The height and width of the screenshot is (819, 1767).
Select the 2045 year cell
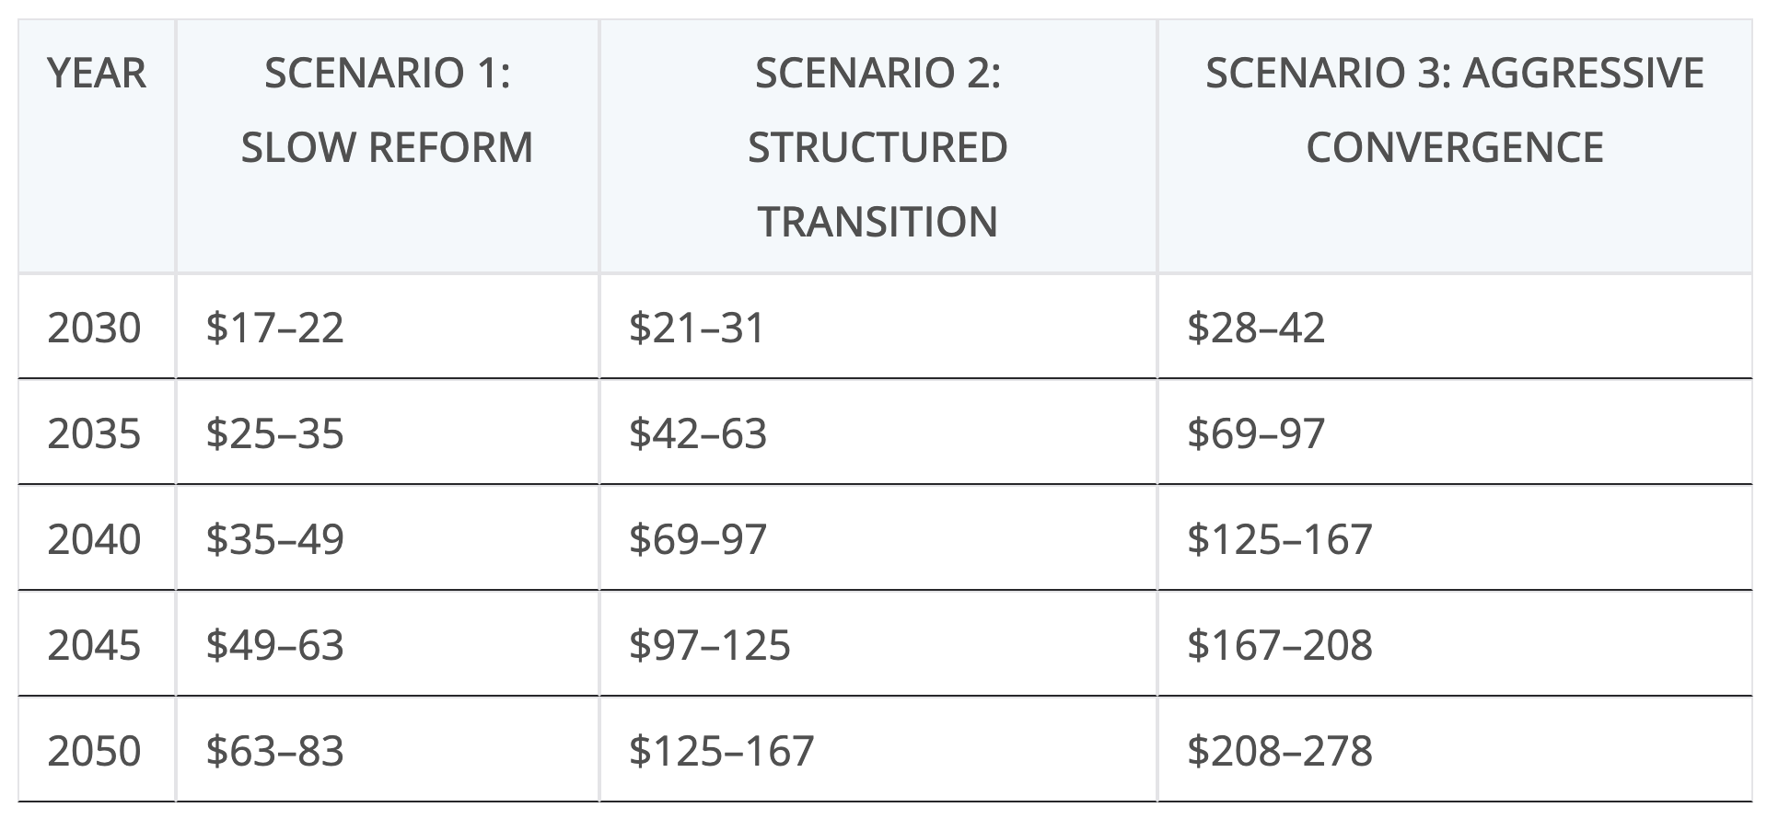tap(95, 645)
